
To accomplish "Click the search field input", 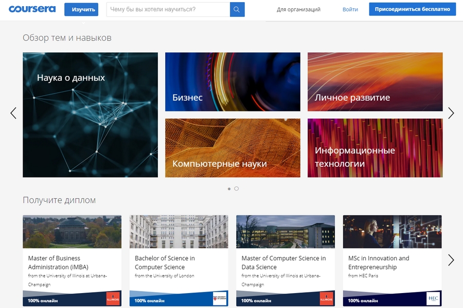I will coord(168,10).
